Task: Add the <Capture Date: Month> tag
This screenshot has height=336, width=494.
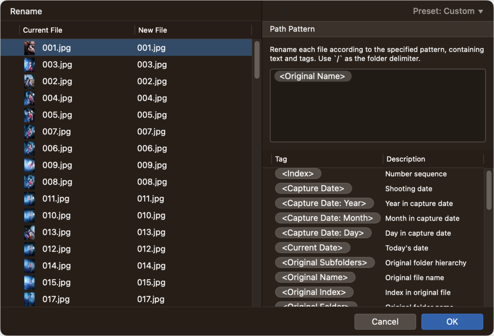Action: coord(327,218)
